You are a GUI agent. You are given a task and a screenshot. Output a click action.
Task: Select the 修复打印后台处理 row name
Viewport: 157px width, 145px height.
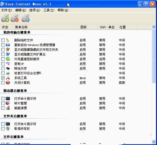[28, 73]
